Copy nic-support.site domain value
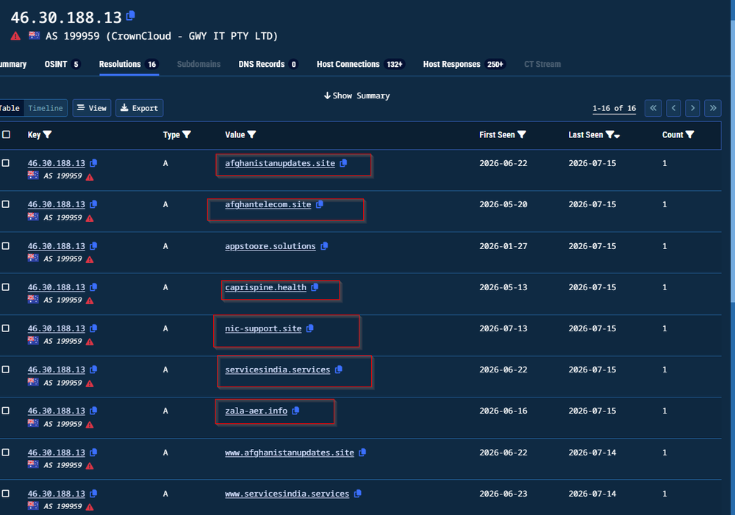The width and height of the screenshot is (735, 515). (310, 328)
